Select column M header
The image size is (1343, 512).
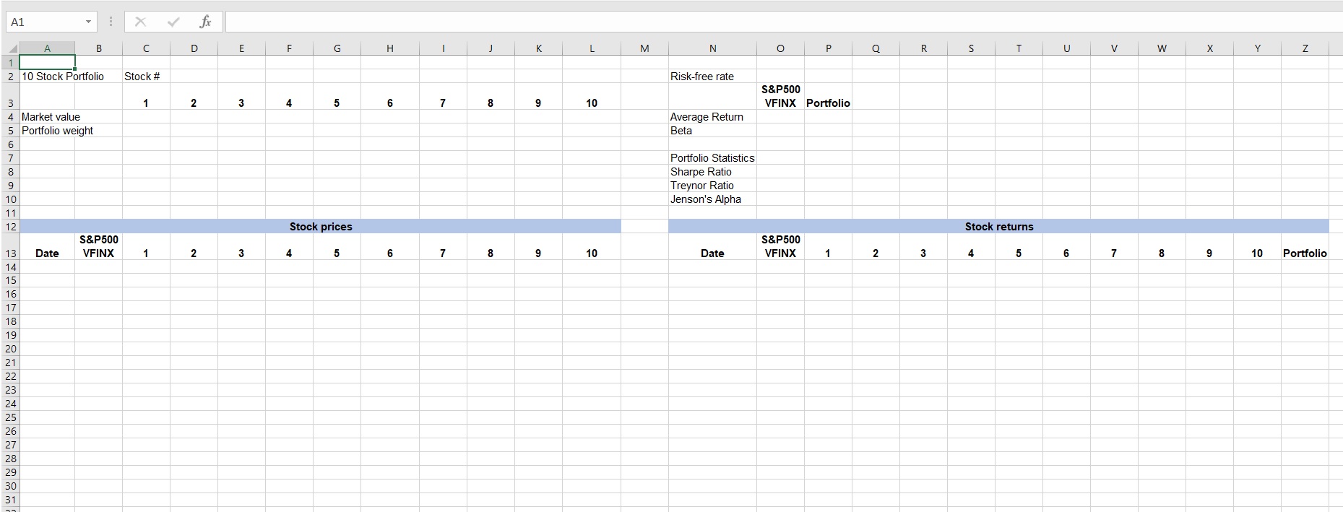644,48
